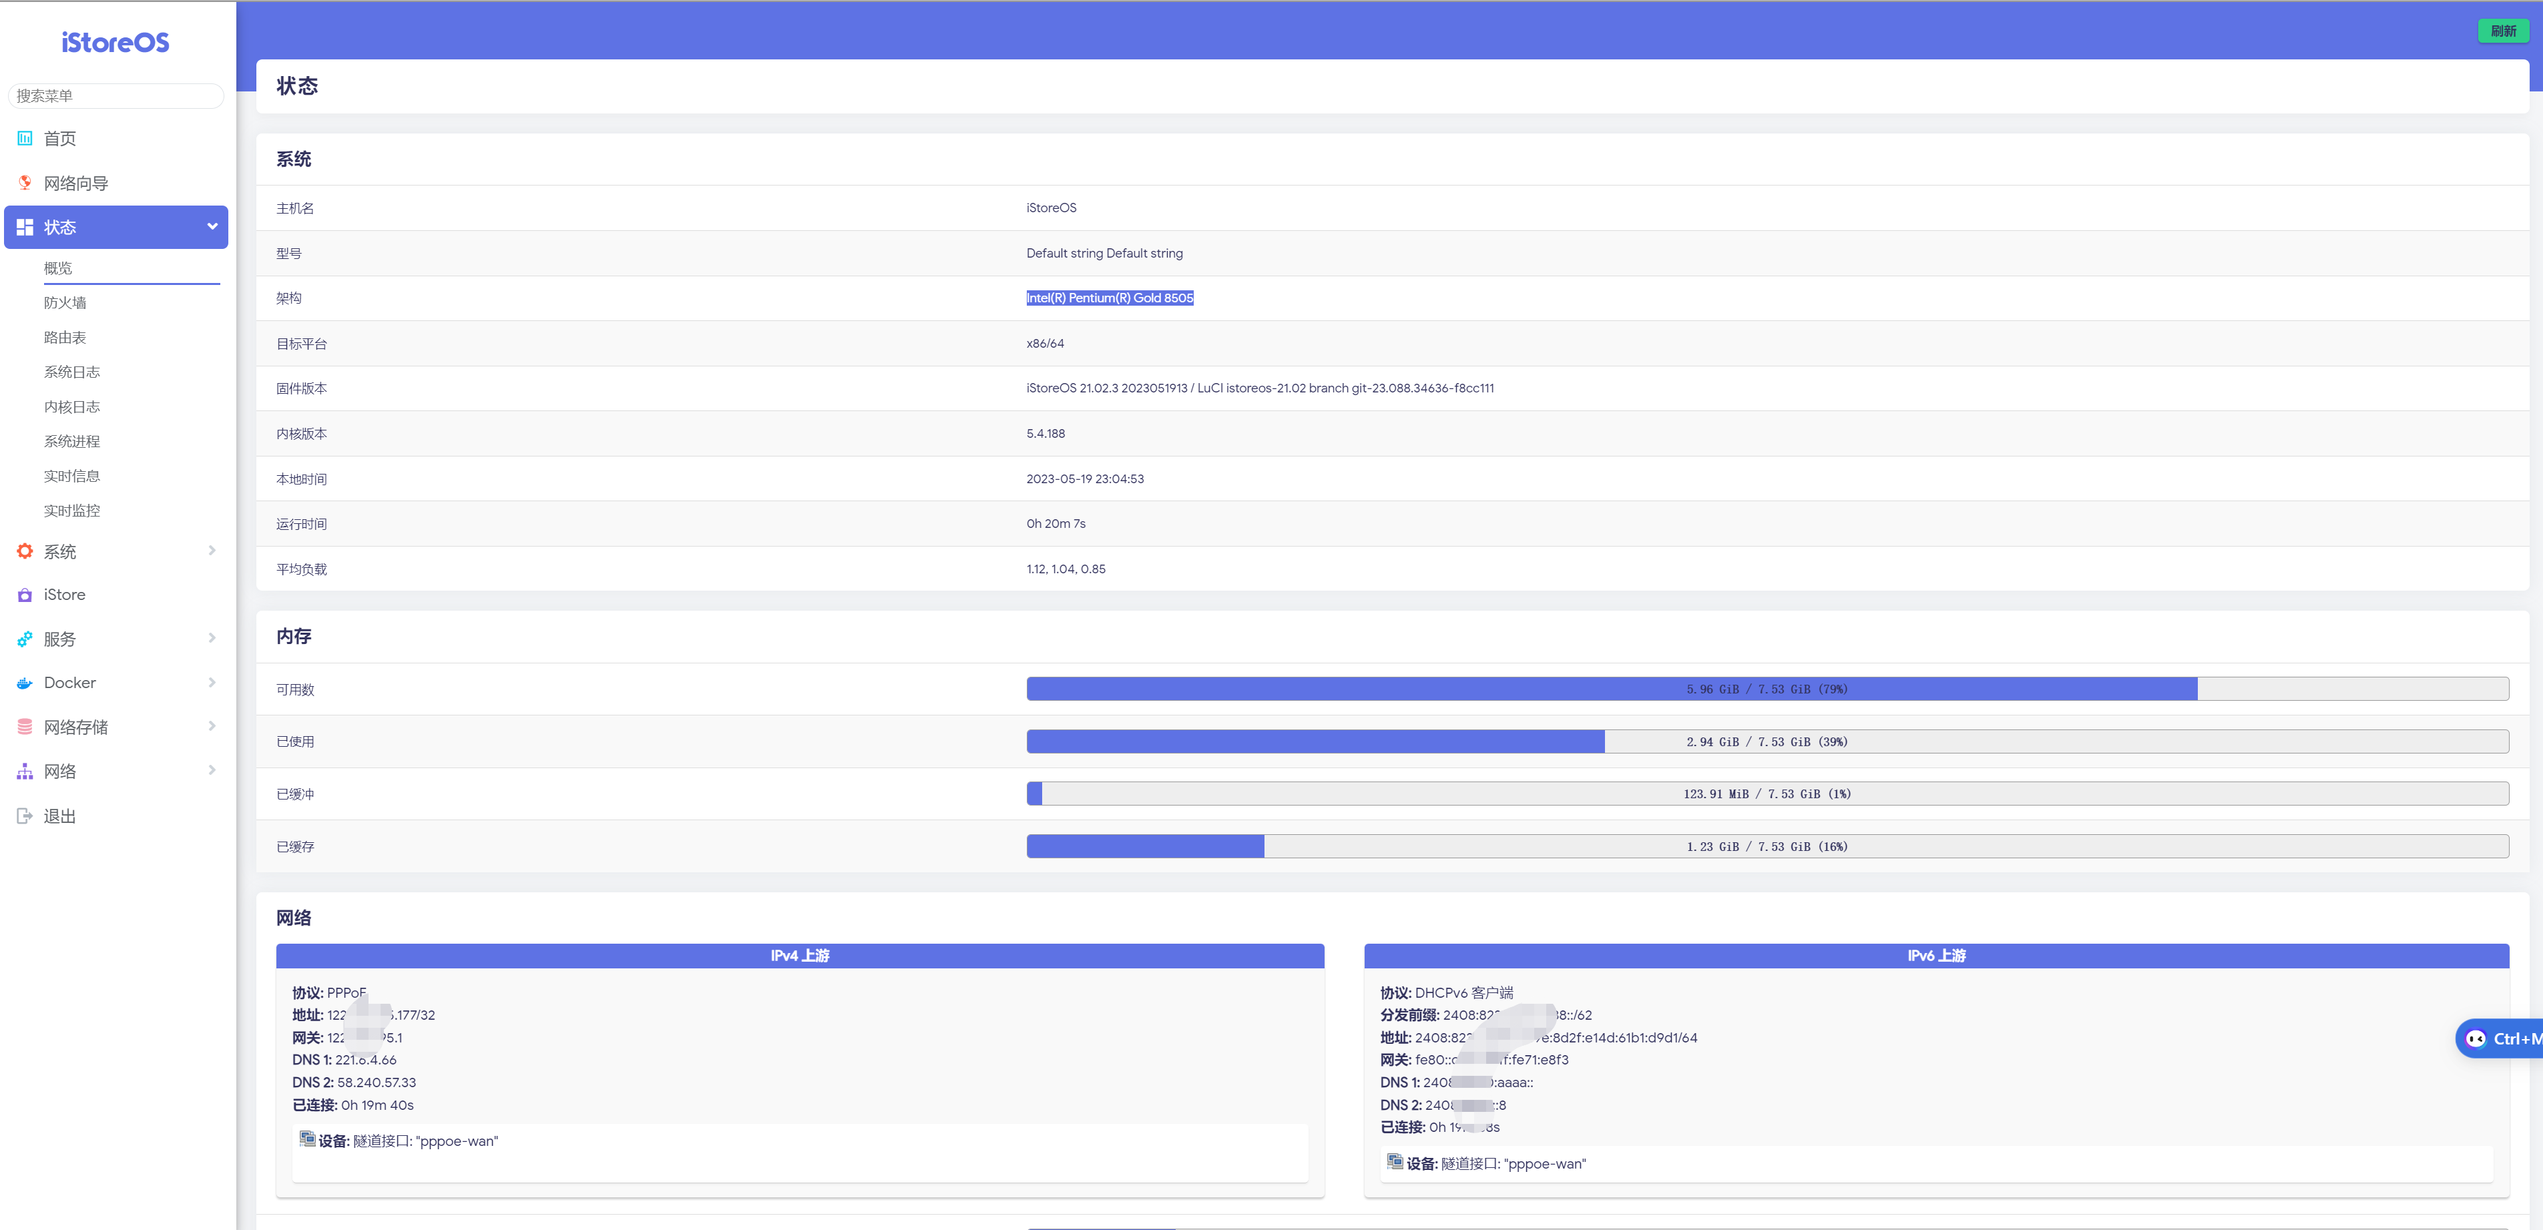Screen dimensions: 2543x1230
Task: Expand the Docker menu chevron
Action: 211,682
